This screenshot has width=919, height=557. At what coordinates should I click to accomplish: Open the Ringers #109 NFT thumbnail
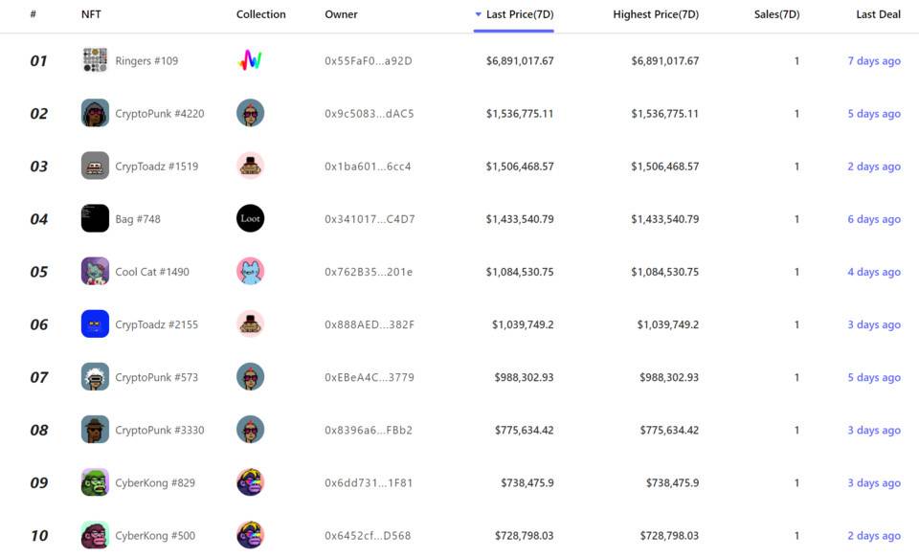click(95, 60)
